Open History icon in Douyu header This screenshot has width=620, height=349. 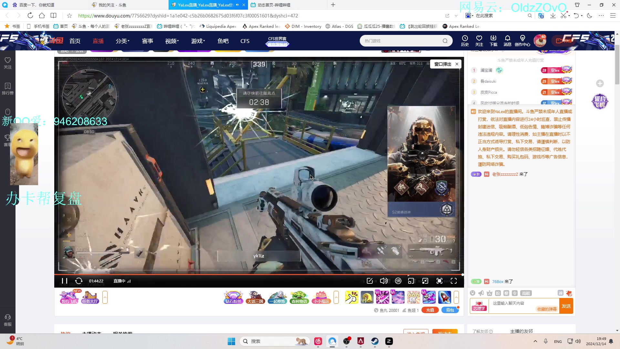click(x=465, y=41)
